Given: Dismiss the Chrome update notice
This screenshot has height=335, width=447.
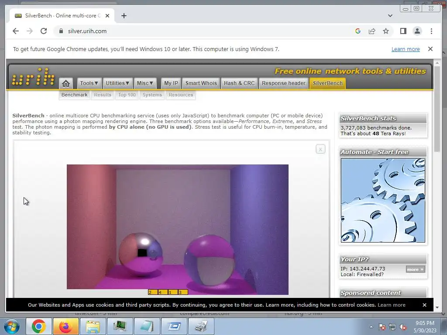Looking at the screenshot, I should pos(430,49).
